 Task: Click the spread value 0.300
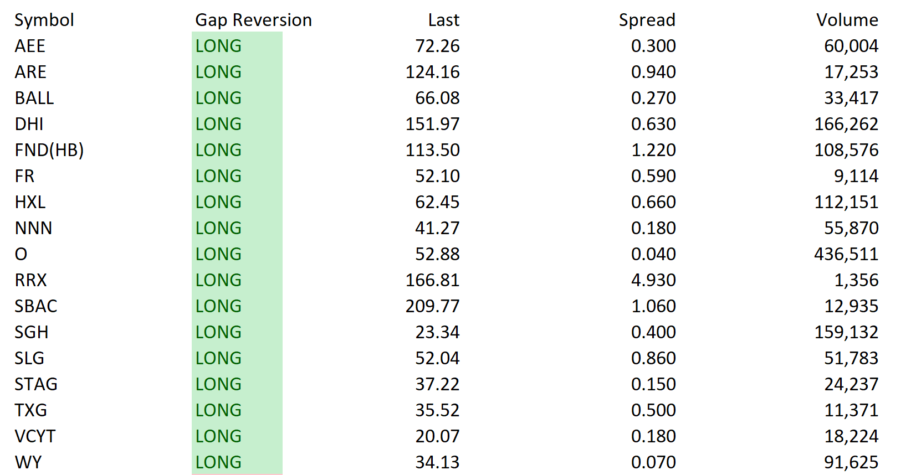tap(653, 46)
